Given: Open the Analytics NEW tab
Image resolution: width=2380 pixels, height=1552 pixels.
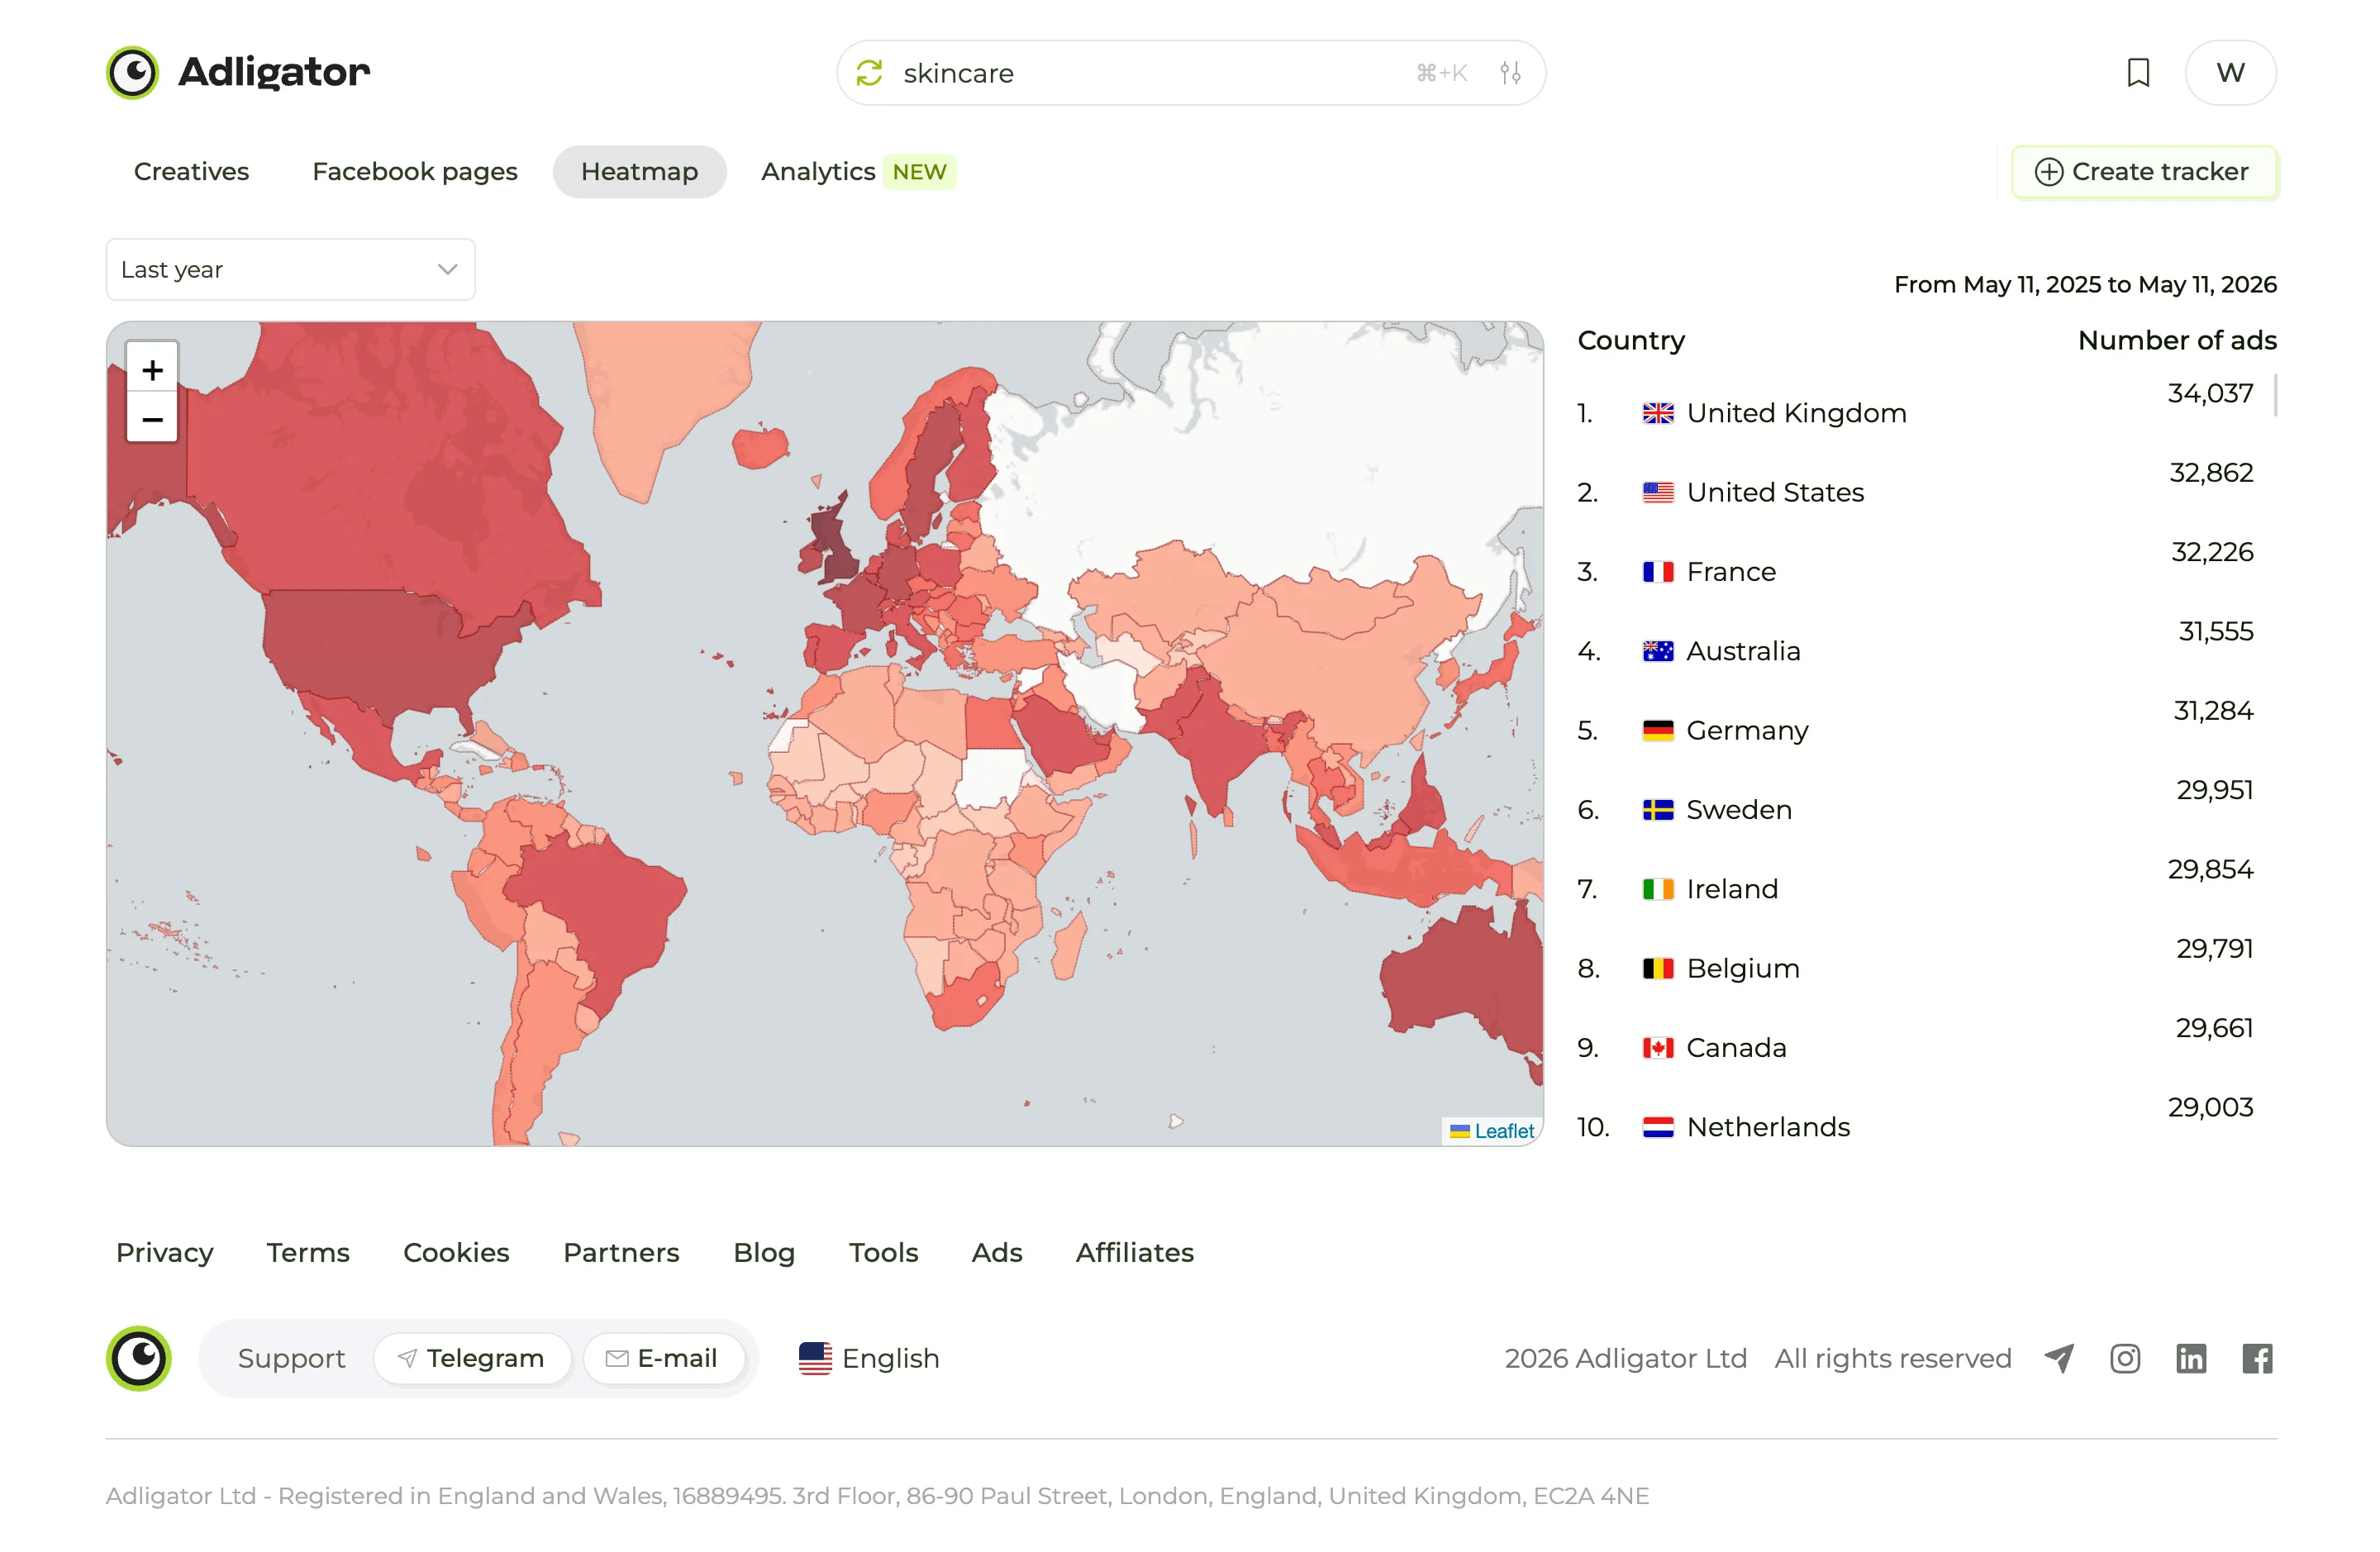Looking at the screenshot, I should click(x=858, y=172).
